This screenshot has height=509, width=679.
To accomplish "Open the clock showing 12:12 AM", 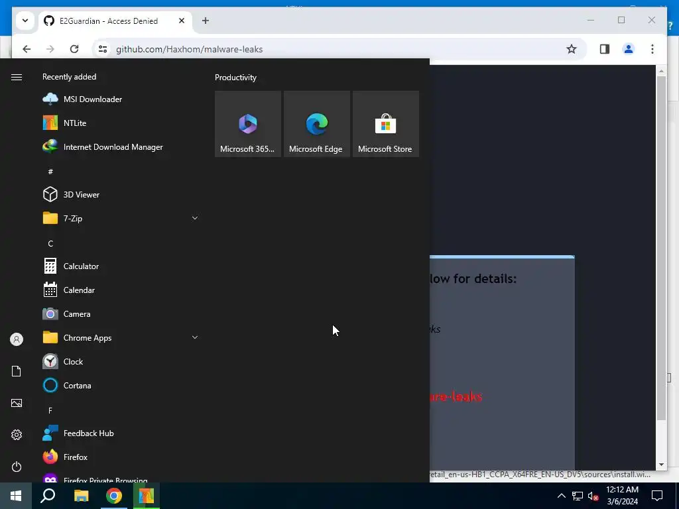I will tap(622, 496).
